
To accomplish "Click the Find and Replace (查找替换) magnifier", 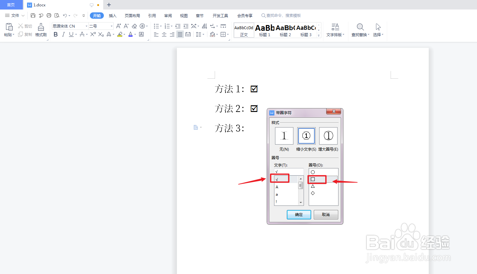I will point(360,27).
